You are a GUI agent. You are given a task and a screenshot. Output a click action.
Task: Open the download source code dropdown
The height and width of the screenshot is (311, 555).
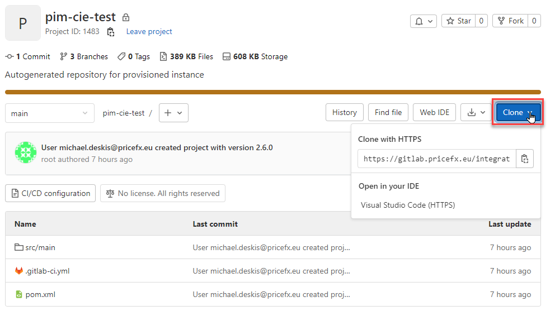pyautogui.click(x=476, y=112)
